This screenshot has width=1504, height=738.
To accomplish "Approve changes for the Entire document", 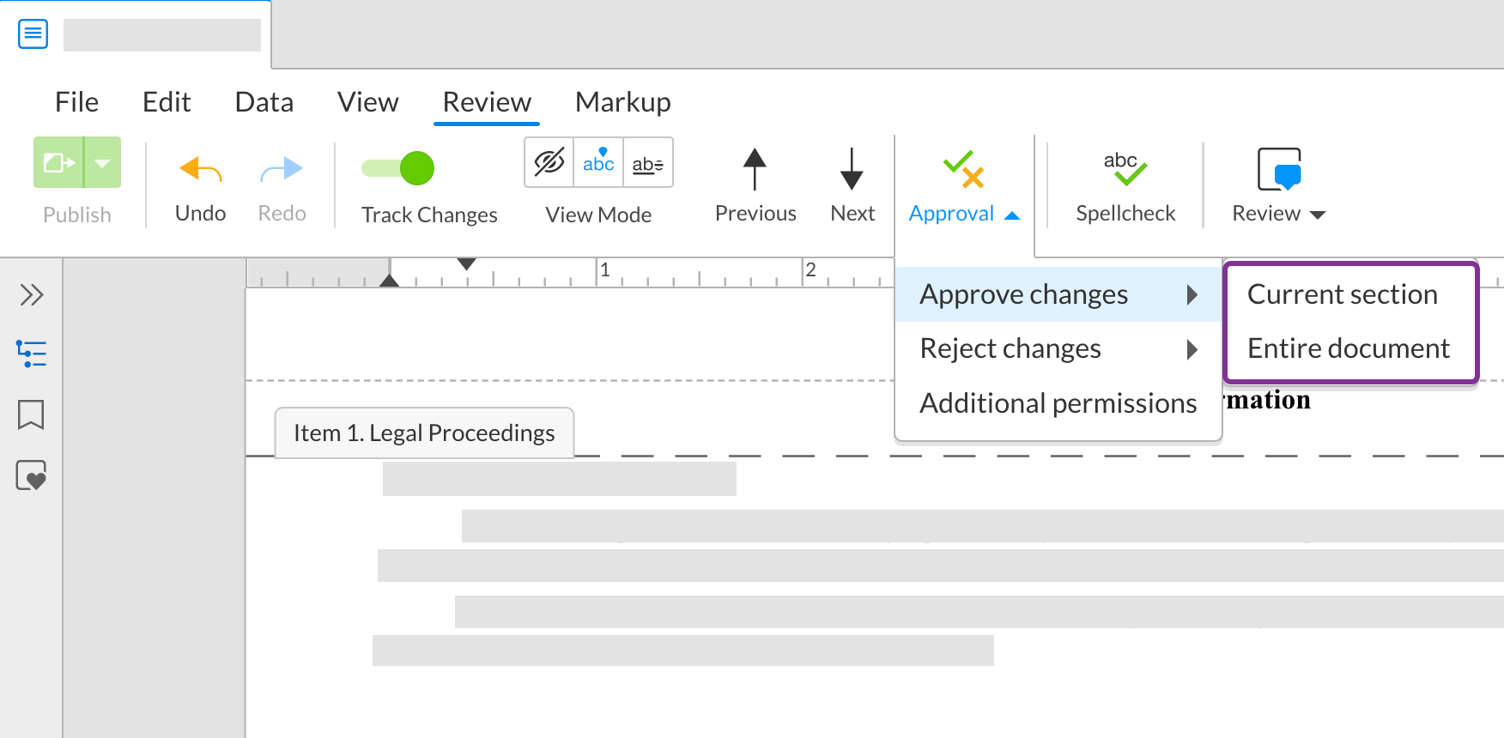I will click(x=1349, y=348).
